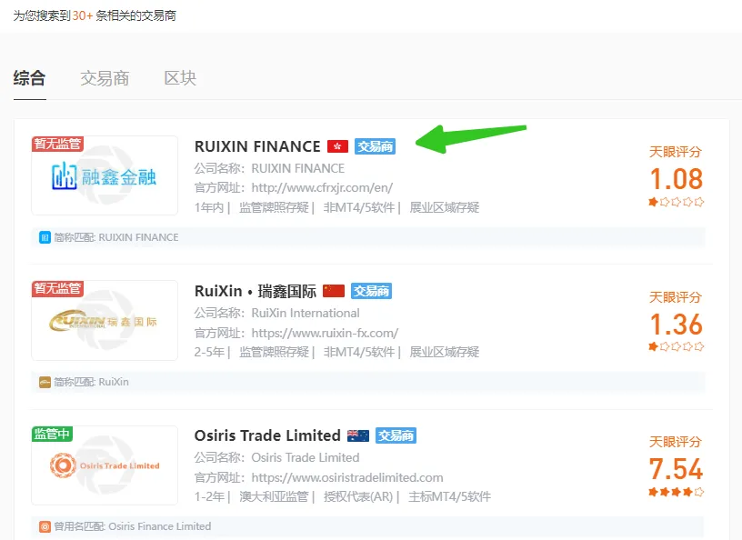Screen dimensions: 742x540
Task: Switch to the 交易商 tab
Action: click(x=105, y=78)
